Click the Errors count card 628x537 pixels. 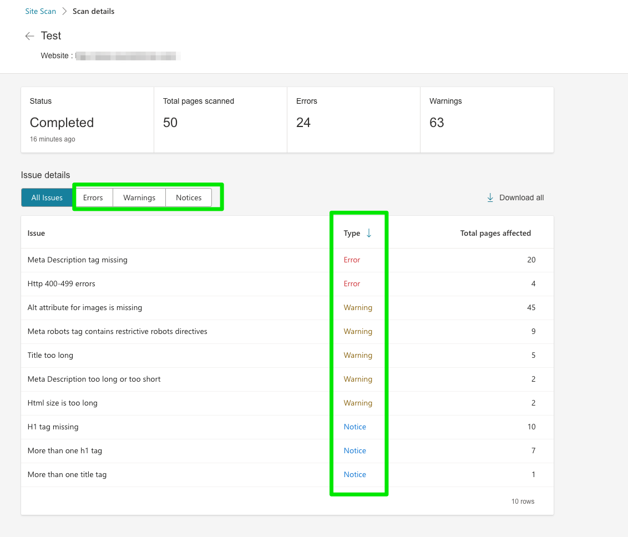click(353, 120)
